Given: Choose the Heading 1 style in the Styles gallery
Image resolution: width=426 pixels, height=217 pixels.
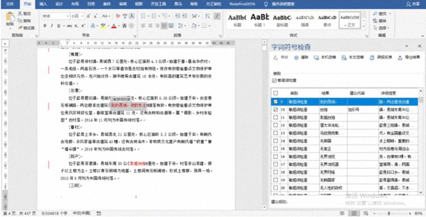Looking at the screenshot, I should point(260,20).
